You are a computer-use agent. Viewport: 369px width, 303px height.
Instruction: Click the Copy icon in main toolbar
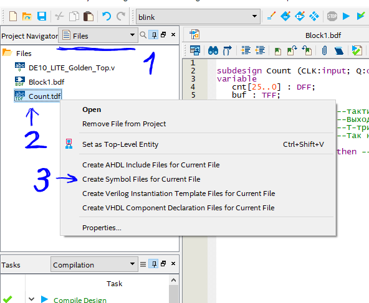(x=74, y=16)
